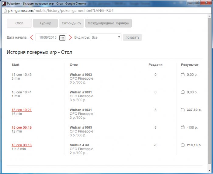Select the 12 min duration

(x=17, y=131)
